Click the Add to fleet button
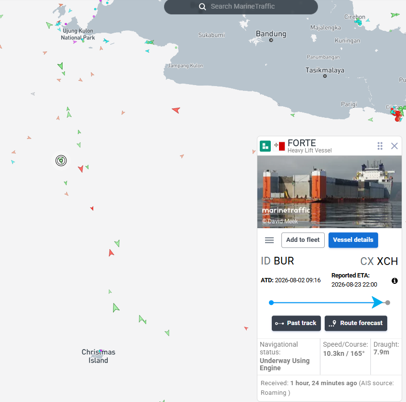Image resolution: width=406 pixels, height=402 pixels. click(303, 240)
